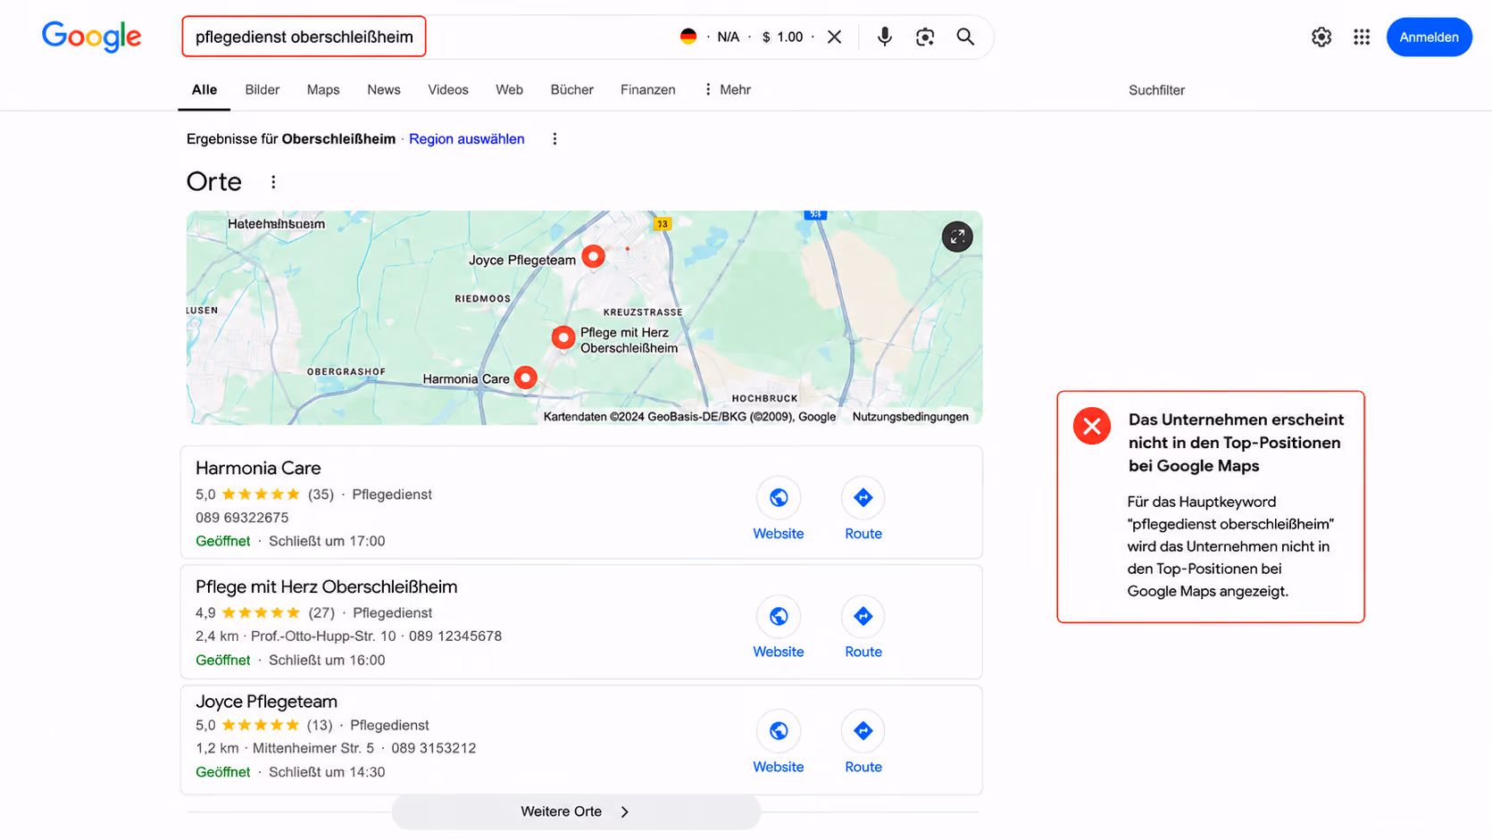Start voice search with microphone icon

point(884,37)
